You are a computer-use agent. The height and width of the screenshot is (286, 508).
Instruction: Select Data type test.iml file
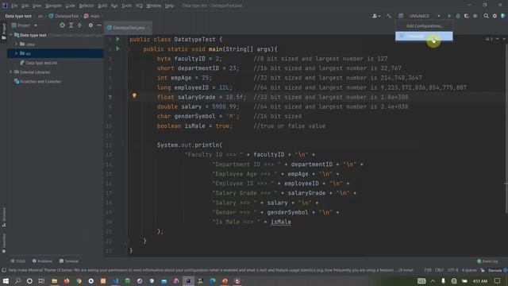tap(41, 63)
